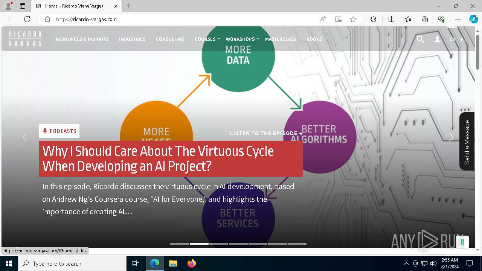Open the Industries menu item
This screenshot has height=271, width=482.
tap(132, 39)
